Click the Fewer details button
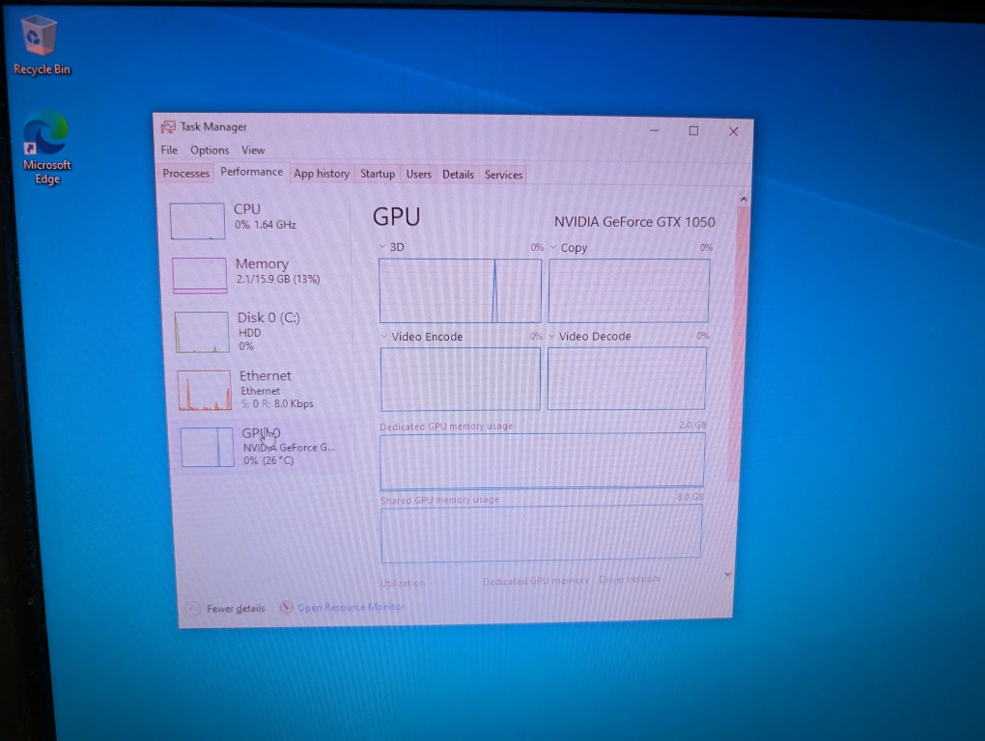Screen dimensions: 985x741 coord(226,608)
